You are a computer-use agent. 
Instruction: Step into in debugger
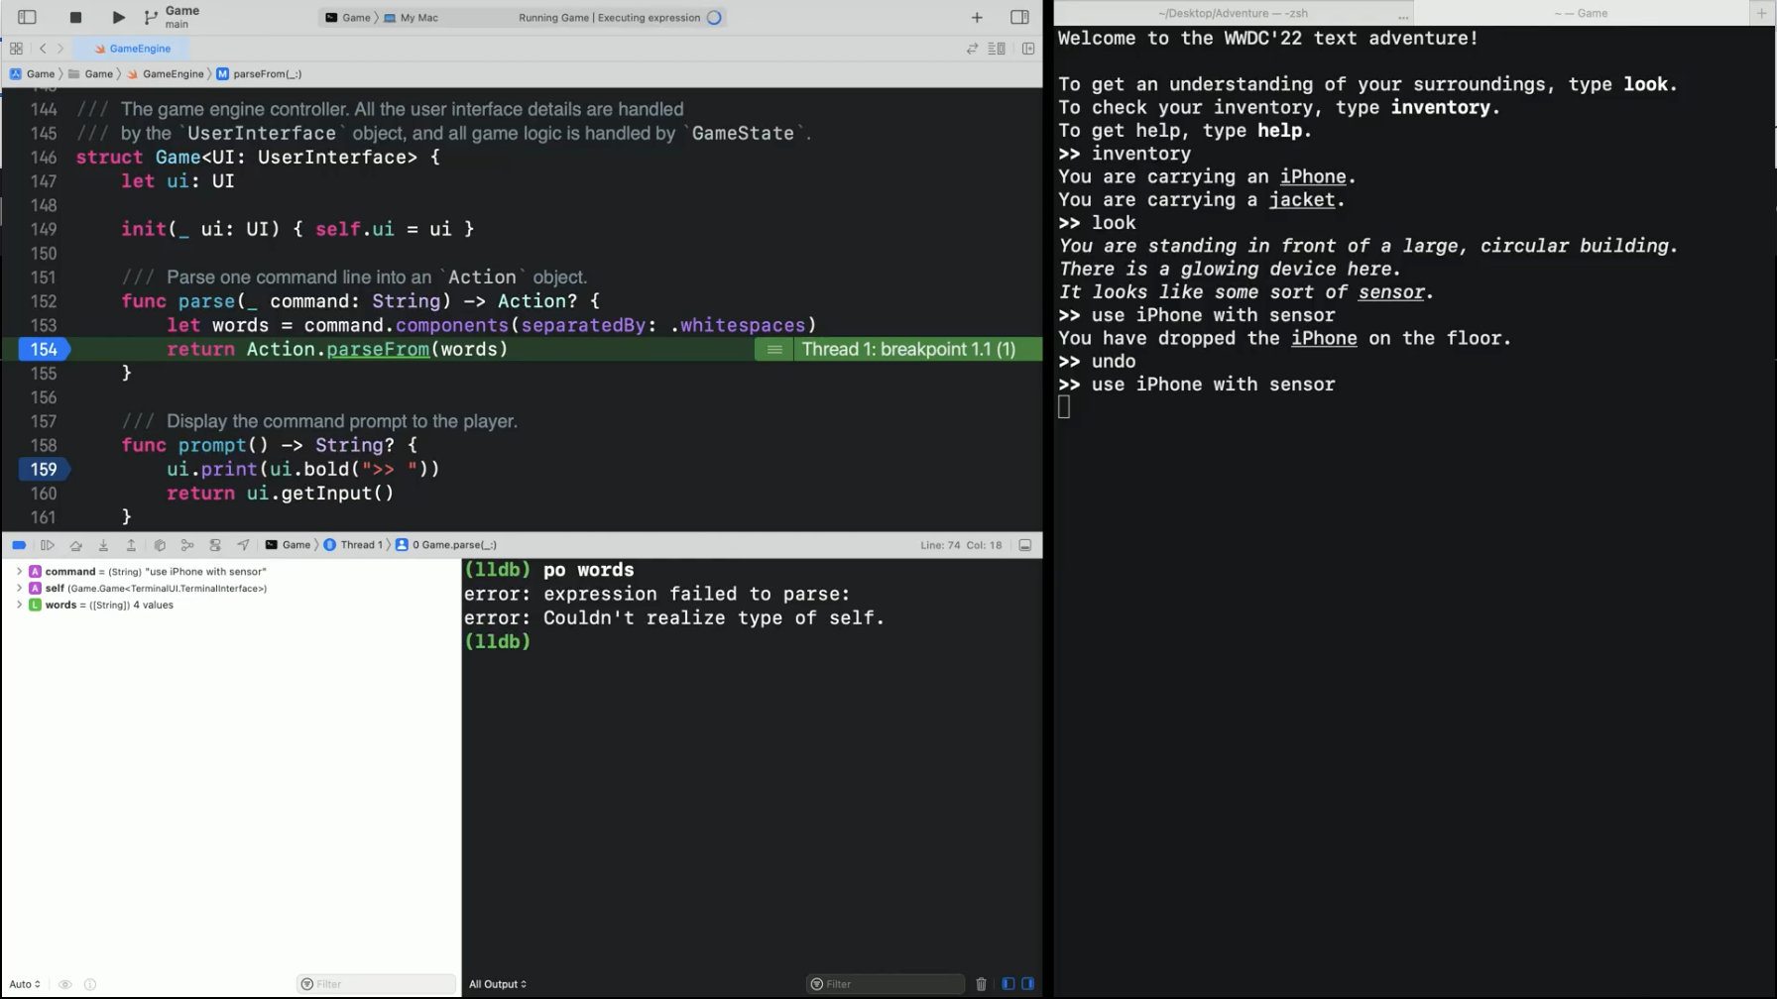point(103,545)
